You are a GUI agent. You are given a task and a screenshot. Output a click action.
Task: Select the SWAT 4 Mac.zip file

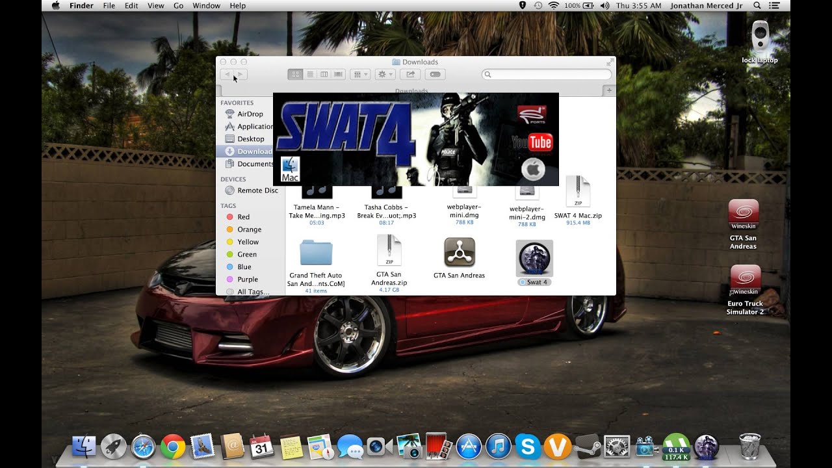[578, 192]
